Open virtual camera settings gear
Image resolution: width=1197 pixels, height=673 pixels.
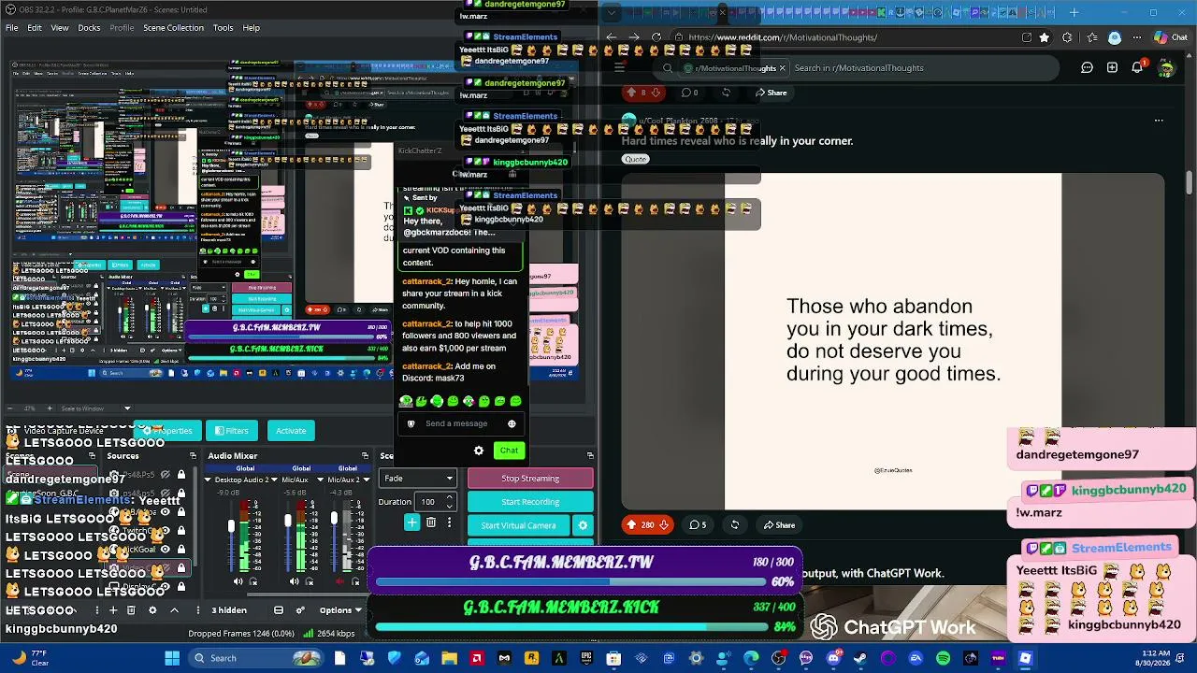(583, 525)
